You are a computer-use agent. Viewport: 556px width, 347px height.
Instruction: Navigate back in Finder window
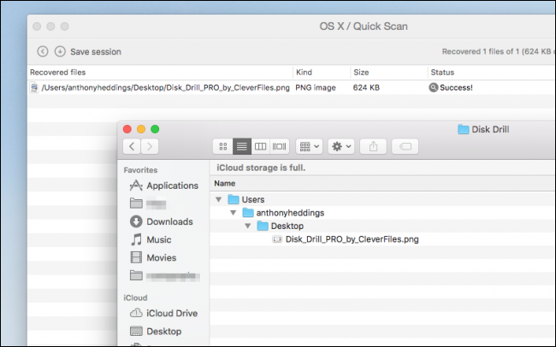pyautogui.click(x=132, y=146)
